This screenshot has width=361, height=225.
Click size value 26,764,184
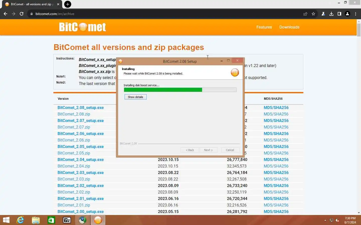coord(237,172)
